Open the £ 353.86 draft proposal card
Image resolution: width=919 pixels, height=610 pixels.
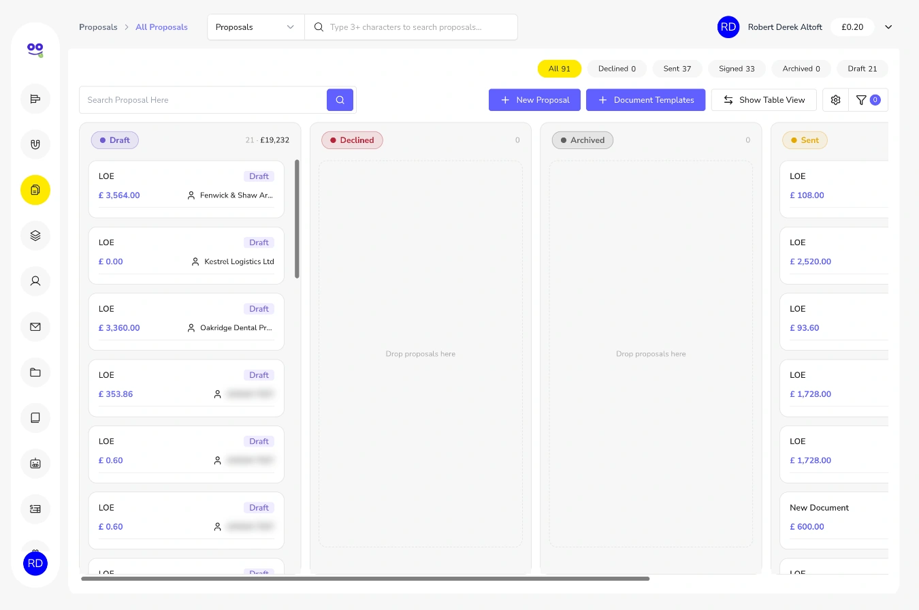pyautogui.click(x=187, y=388)
